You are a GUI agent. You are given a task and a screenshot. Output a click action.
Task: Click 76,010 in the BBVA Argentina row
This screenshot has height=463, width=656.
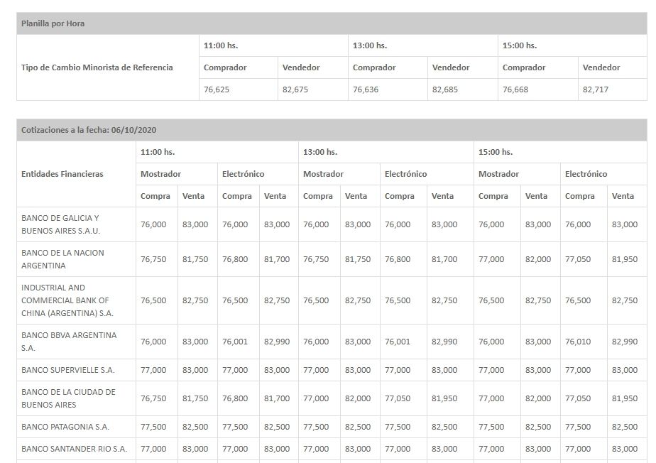point(578,342)
